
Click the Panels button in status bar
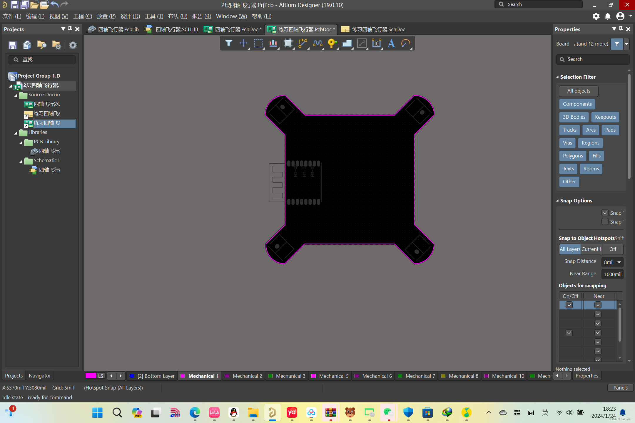pos(620,388)
